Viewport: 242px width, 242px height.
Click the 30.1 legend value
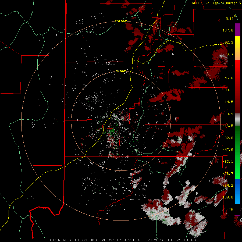229,90
